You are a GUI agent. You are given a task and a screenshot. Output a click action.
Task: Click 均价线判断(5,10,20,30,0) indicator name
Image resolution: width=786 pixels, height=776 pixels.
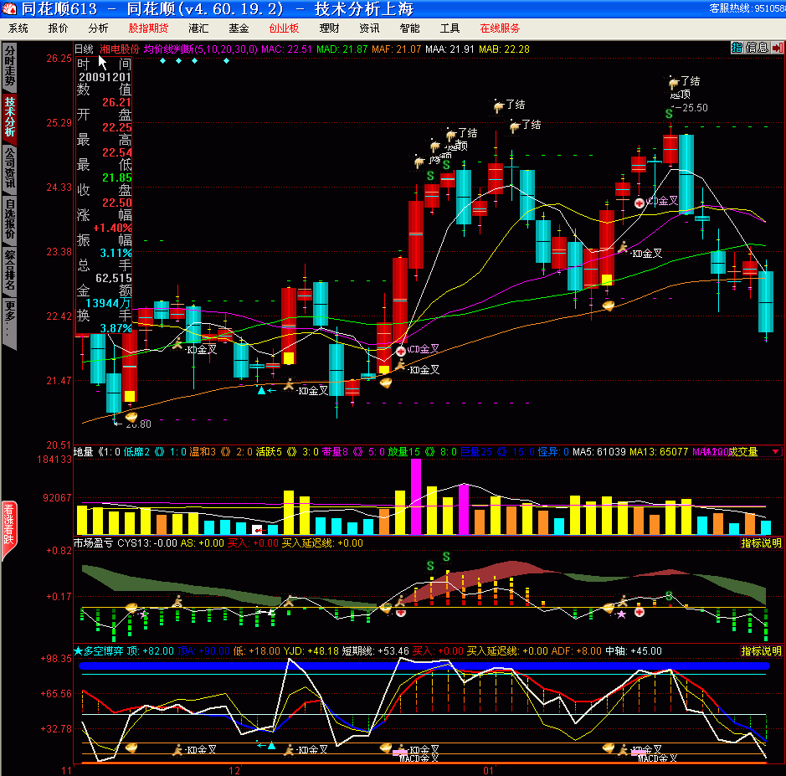pyautogui.click(x=201, y=49)
